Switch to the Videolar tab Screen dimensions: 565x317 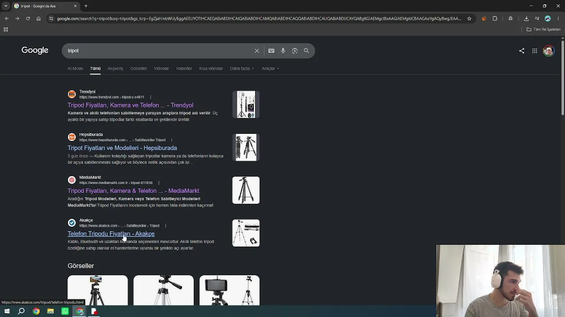(x=162, y=68)
